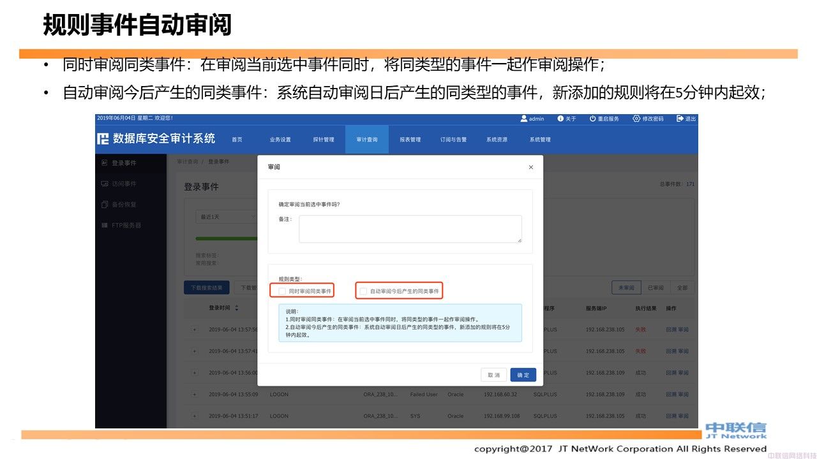Viewport: 817px width, 459px height.
Task: Go to the 首页 tab
Action: coord(237,140)
